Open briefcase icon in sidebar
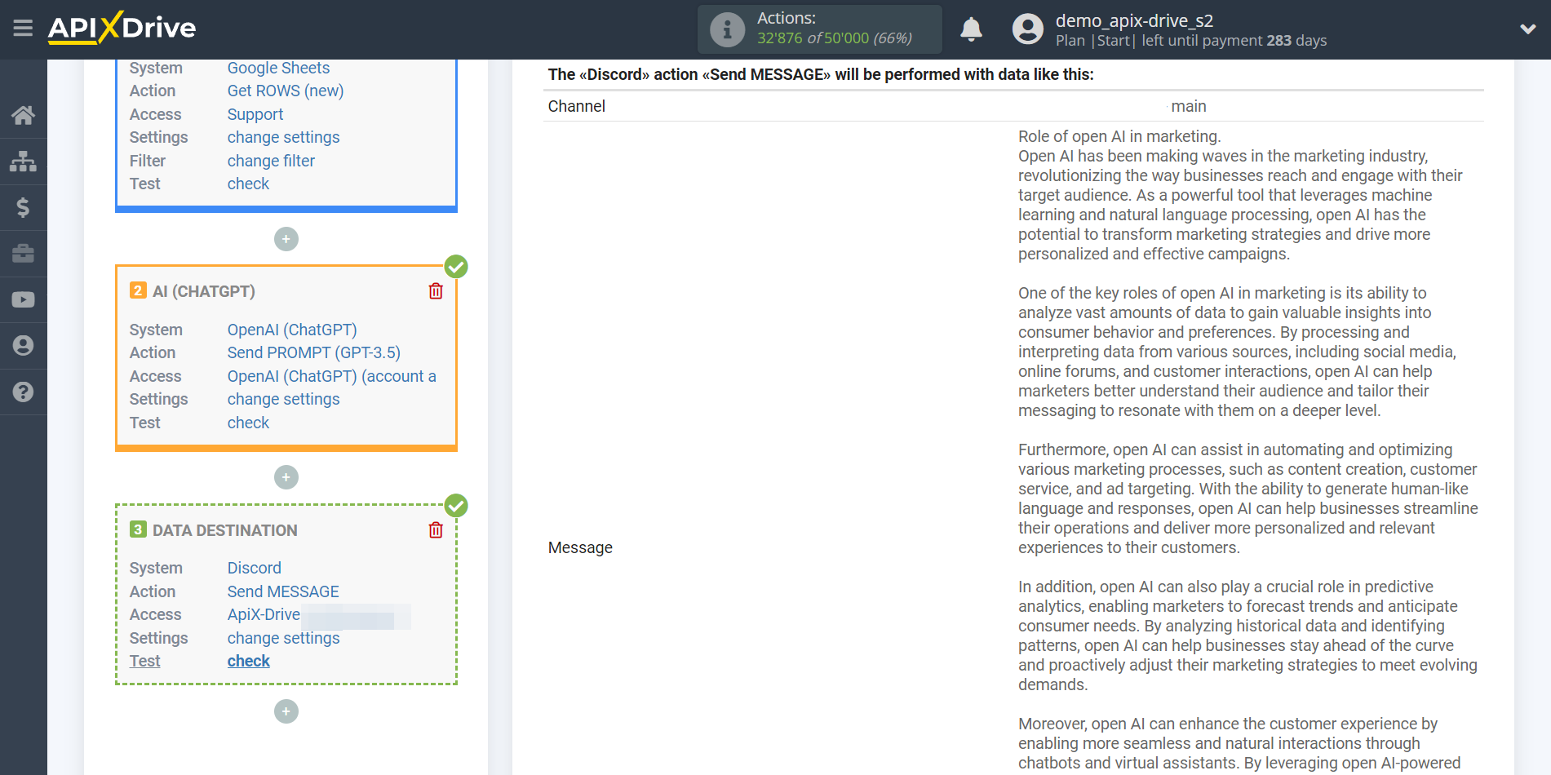Image resolution: width=1551 pixels, height=775 pixels. click(x=23, y=254)
